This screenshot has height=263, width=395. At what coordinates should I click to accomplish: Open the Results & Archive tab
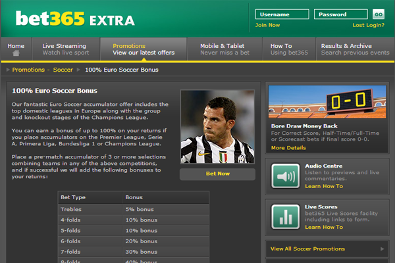click(x=355, y=49)
